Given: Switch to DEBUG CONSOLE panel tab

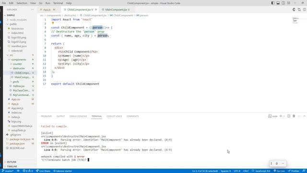Looking at the screenshot, I should pos(78,116).
